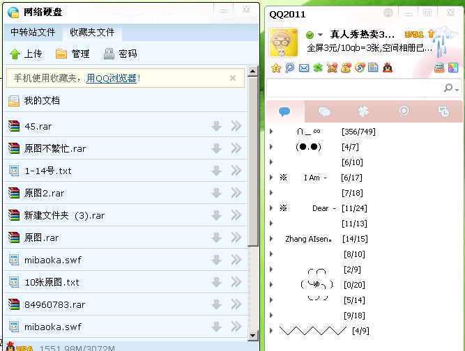465x351 pixels.
Task: Open the search options dropdown arrow
Action: pyautogui.click(x=457, y=90)
